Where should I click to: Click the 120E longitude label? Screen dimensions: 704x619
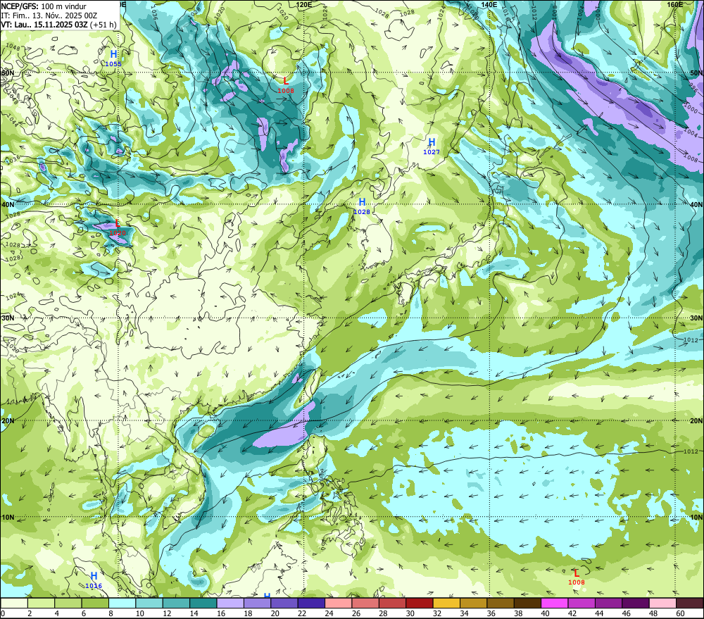click(304, 4)
